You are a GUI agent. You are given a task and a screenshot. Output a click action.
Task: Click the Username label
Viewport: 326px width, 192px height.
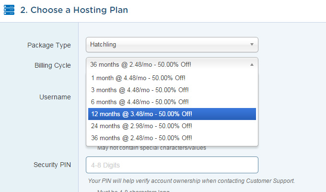[55, 97]
